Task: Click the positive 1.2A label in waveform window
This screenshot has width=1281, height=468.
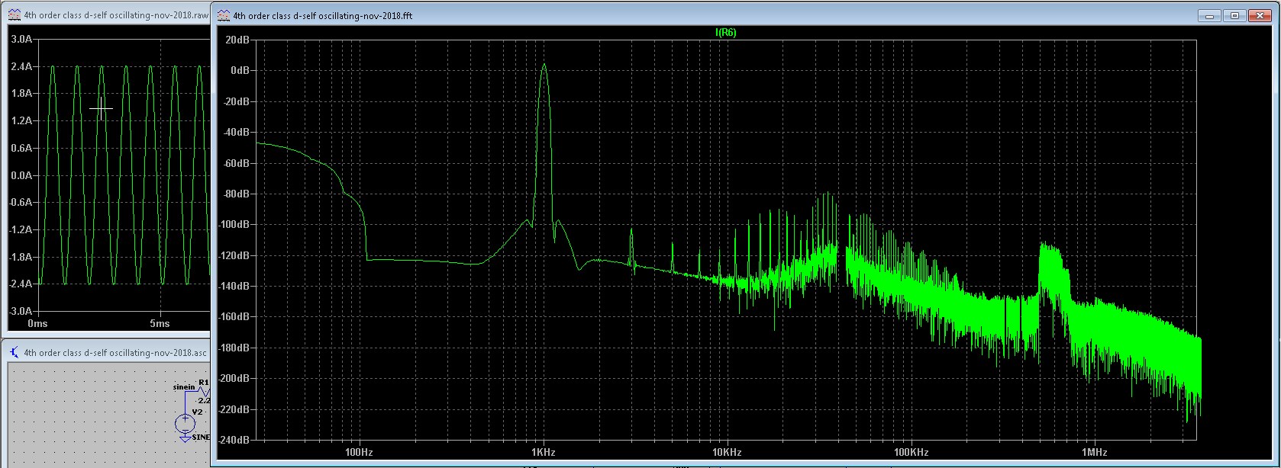Action: click(x=21, y=120)
